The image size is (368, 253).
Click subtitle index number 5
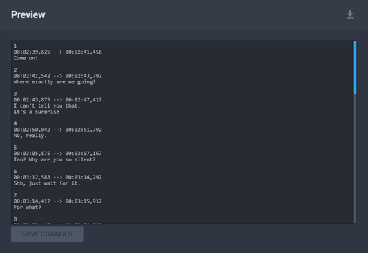pyautogui.click(x=15, y=148)
